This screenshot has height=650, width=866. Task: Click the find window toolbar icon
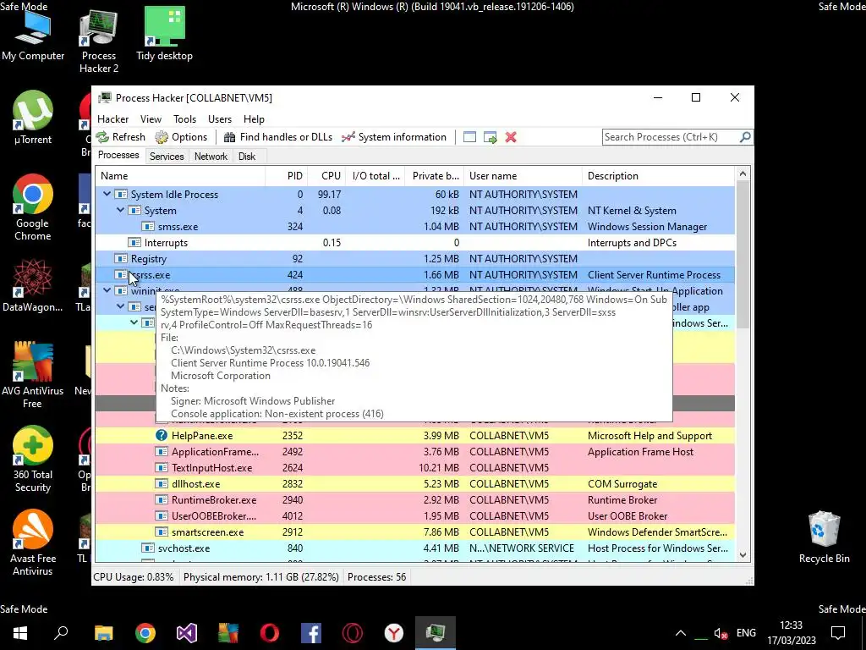point(469,137)
